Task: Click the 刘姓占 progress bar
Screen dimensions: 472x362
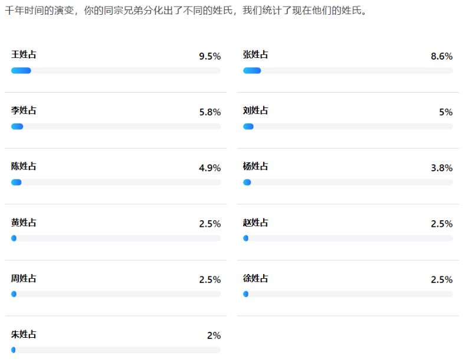Action: tap(348, 126)
